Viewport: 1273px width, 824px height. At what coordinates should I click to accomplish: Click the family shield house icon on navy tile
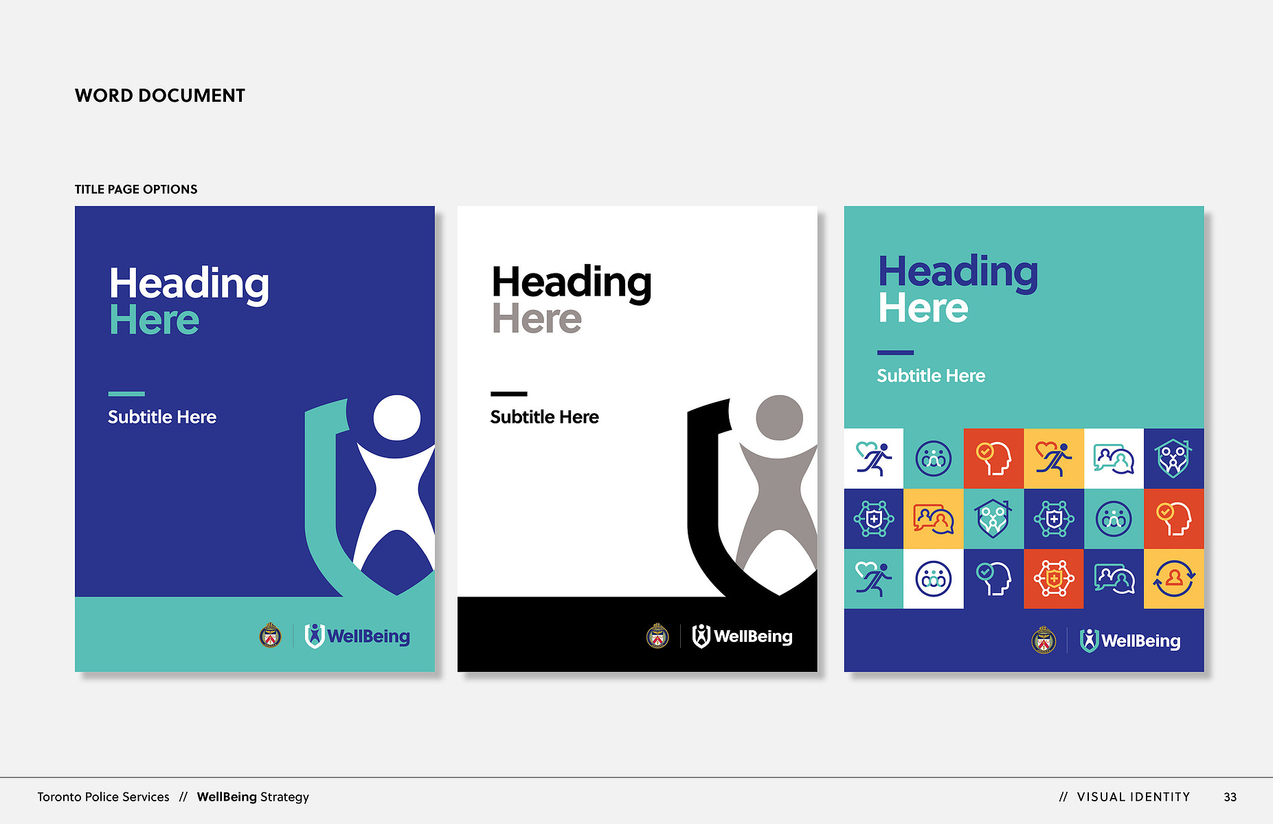coord(1173,458)
